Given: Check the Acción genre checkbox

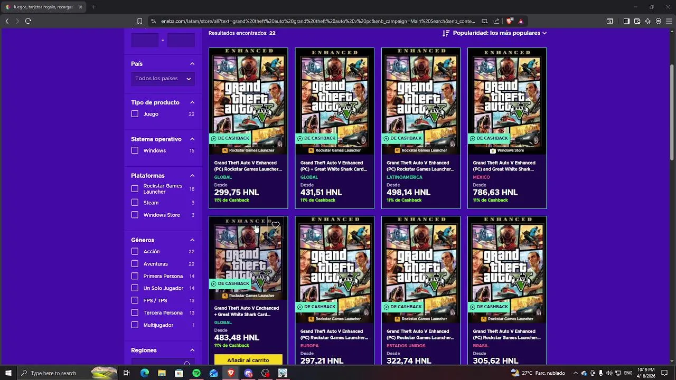Looking at the screenshot, I should 135,252.
